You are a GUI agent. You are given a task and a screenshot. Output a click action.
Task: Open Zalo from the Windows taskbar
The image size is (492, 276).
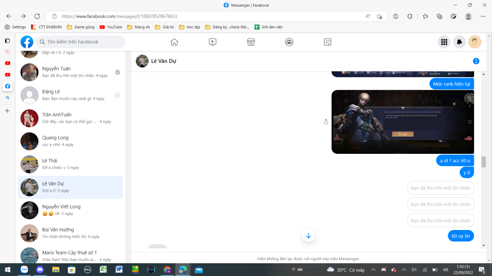(x=24, y=270)
